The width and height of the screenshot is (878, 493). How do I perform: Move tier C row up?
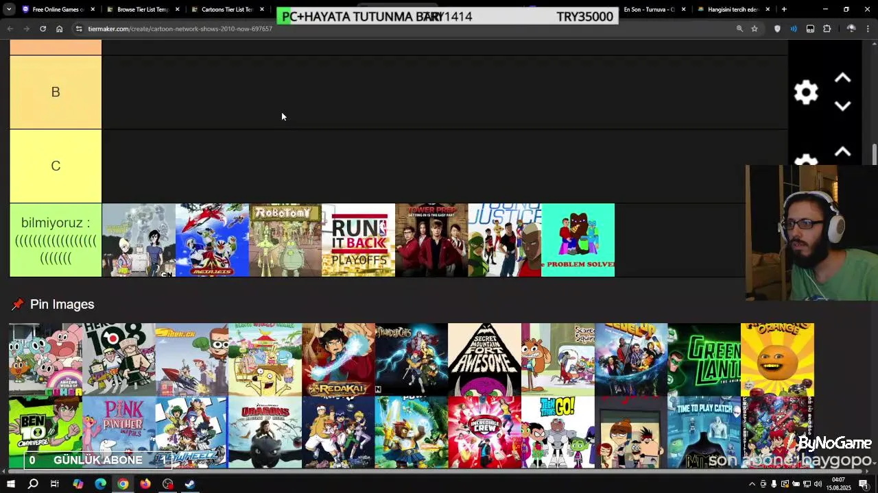tap(842, 152)
